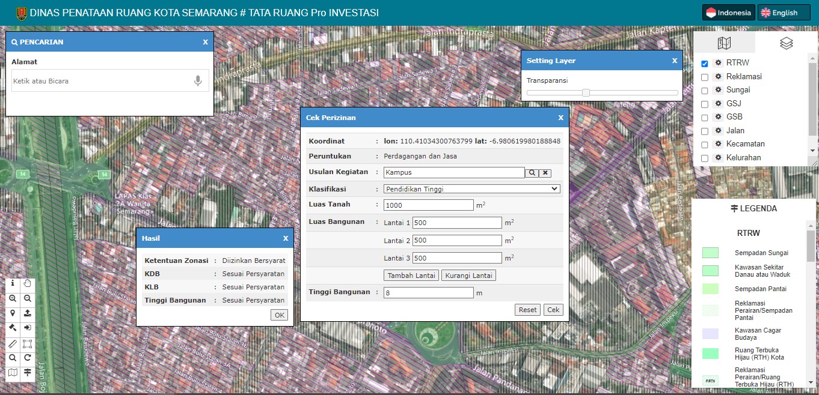Click the microphone voice search icon
Screen dimensions: 819x395
click(x=198, y=81)
